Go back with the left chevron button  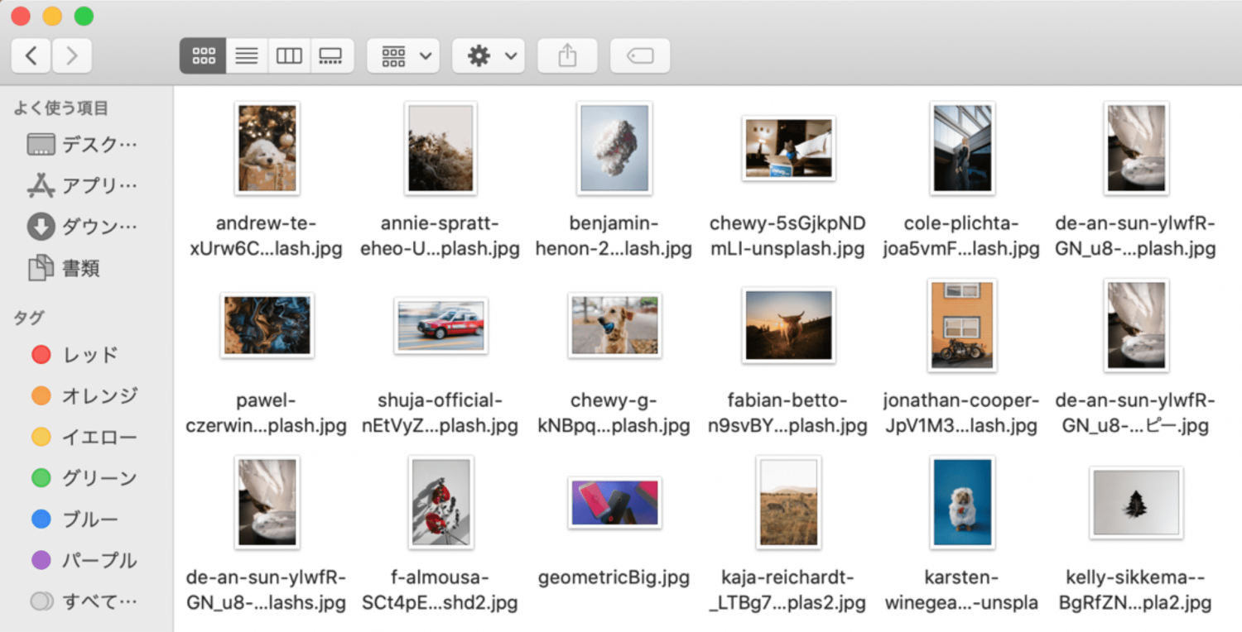click(x=31, y=56)
